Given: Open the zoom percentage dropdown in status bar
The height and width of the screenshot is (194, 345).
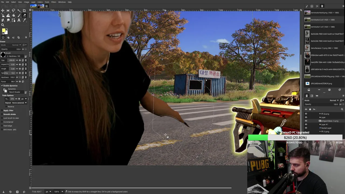Looking at the screenshot, I should [x=62, y=192].
